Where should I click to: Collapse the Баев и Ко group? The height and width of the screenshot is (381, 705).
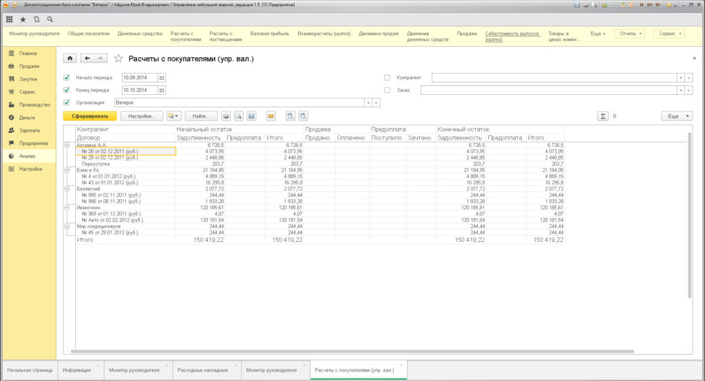(67, 171)
